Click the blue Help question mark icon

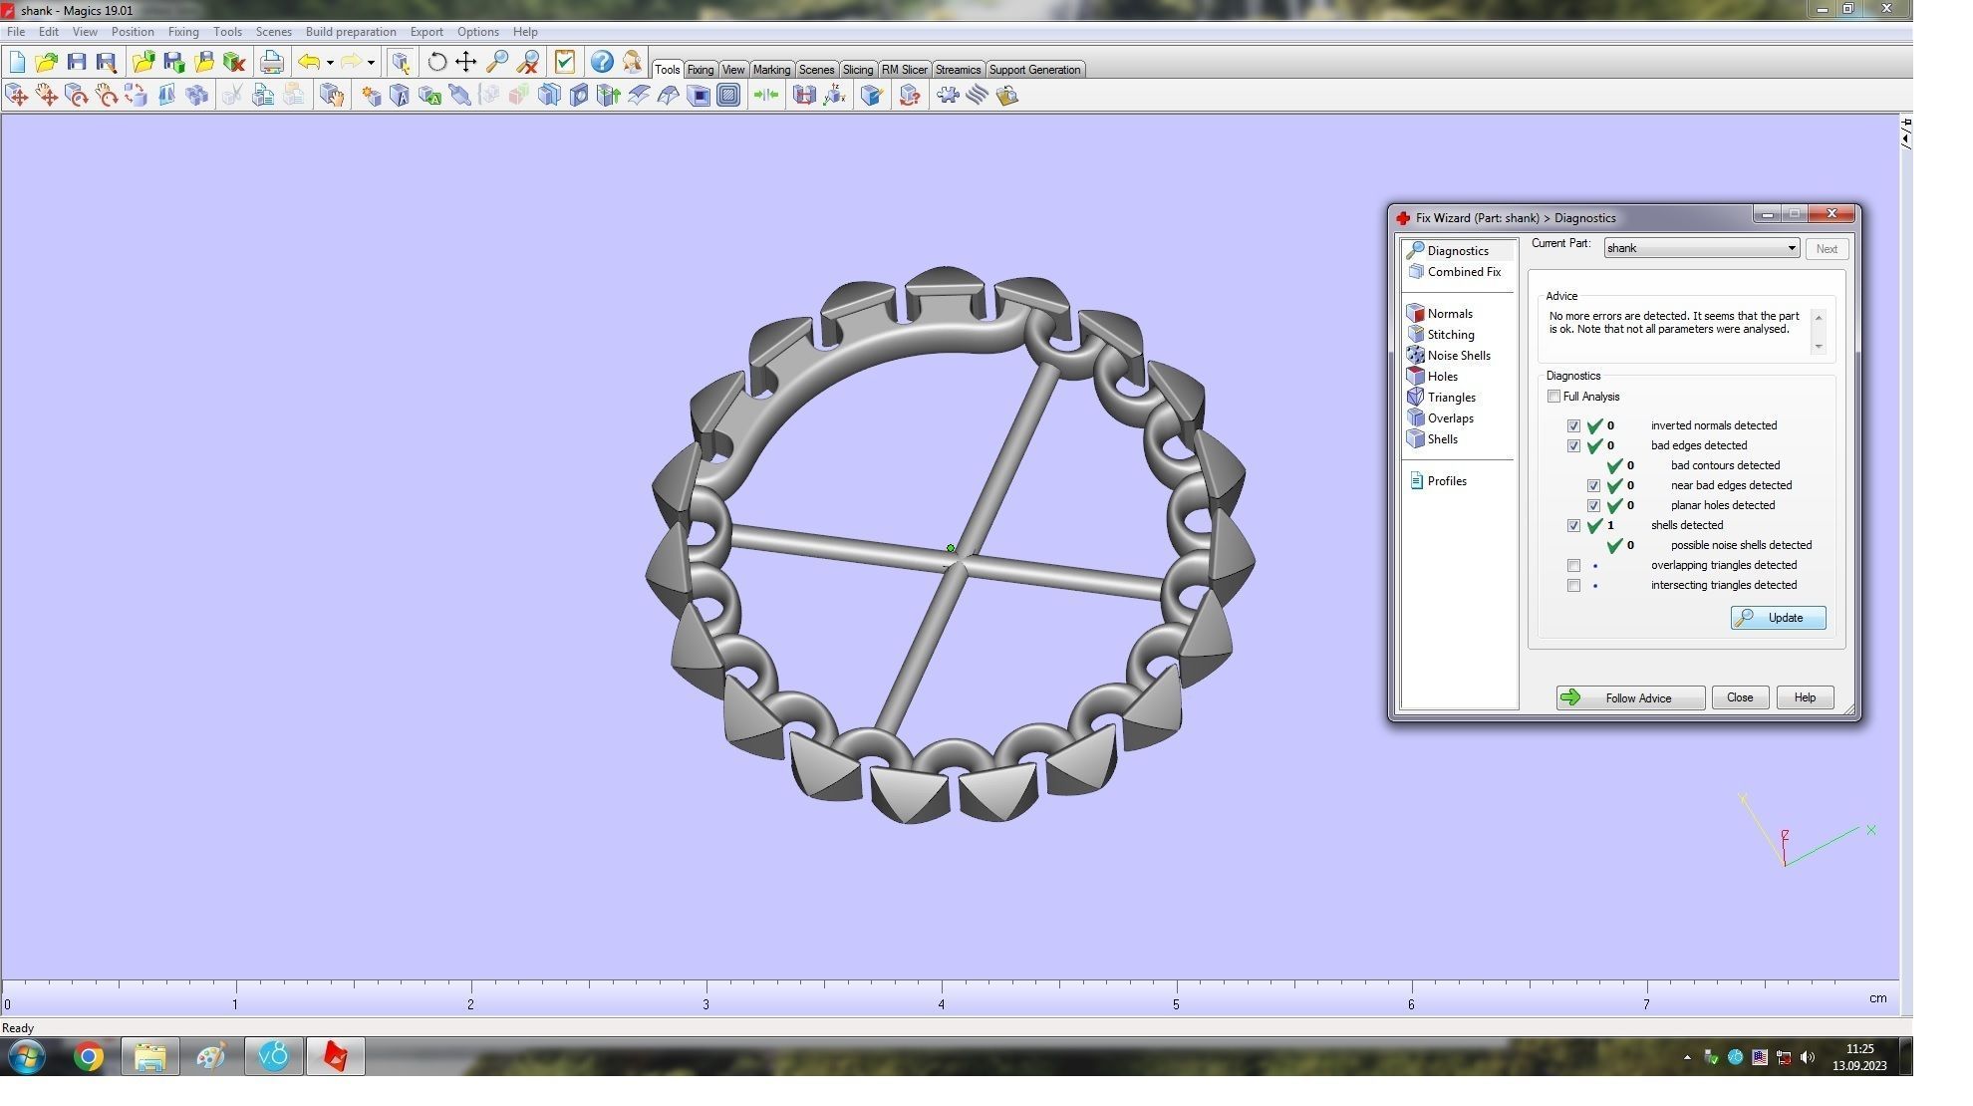pos(602,62)
